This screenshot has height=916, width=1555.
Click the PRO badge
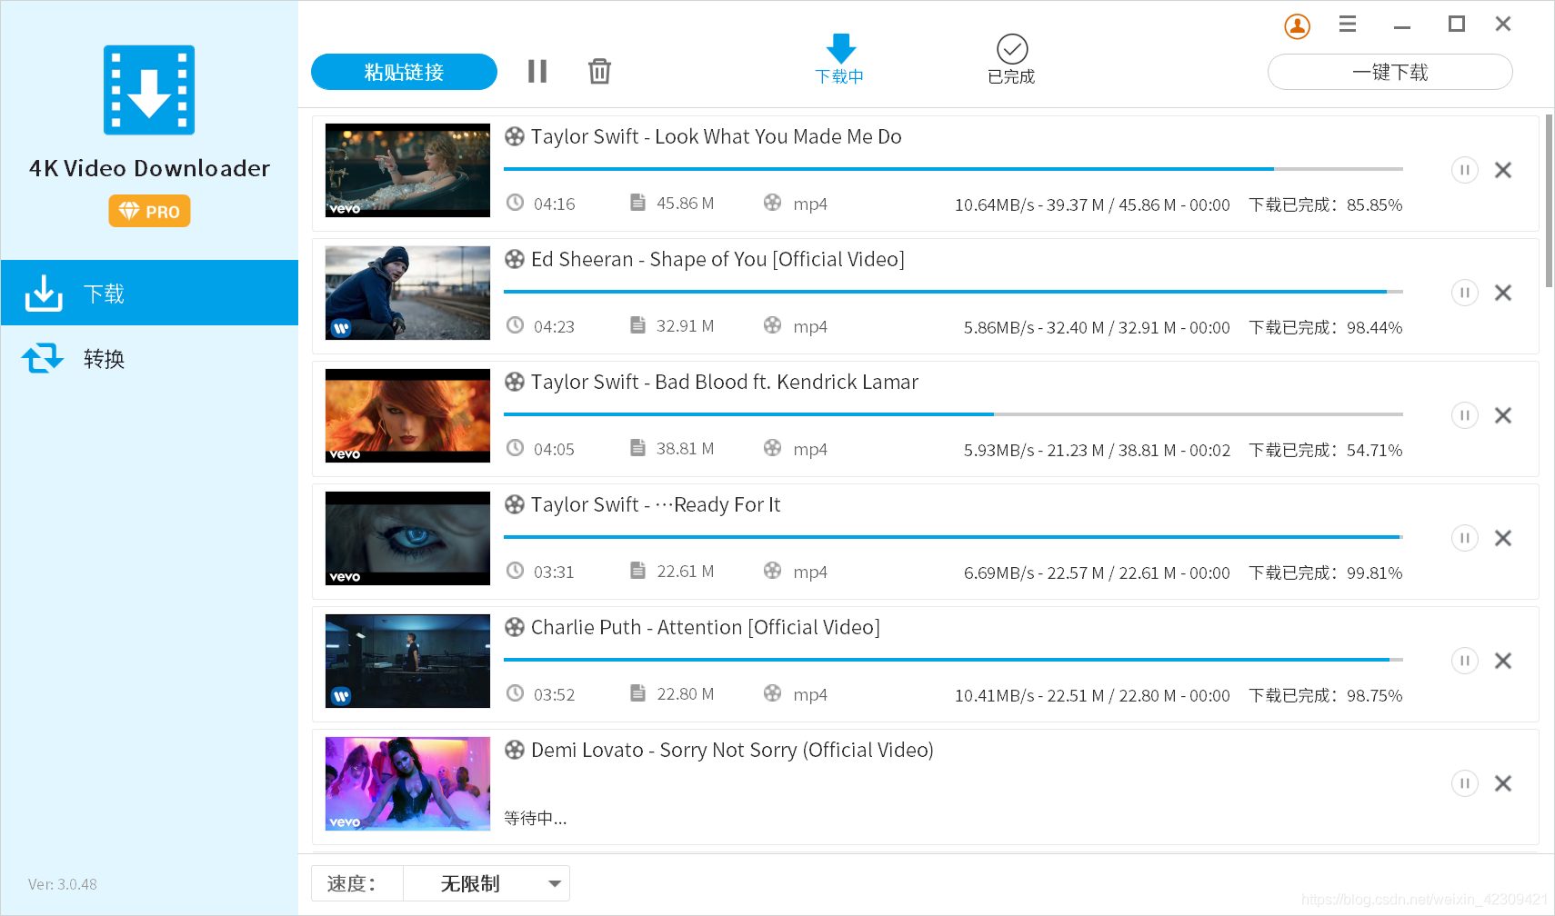[x=149, y=211]
